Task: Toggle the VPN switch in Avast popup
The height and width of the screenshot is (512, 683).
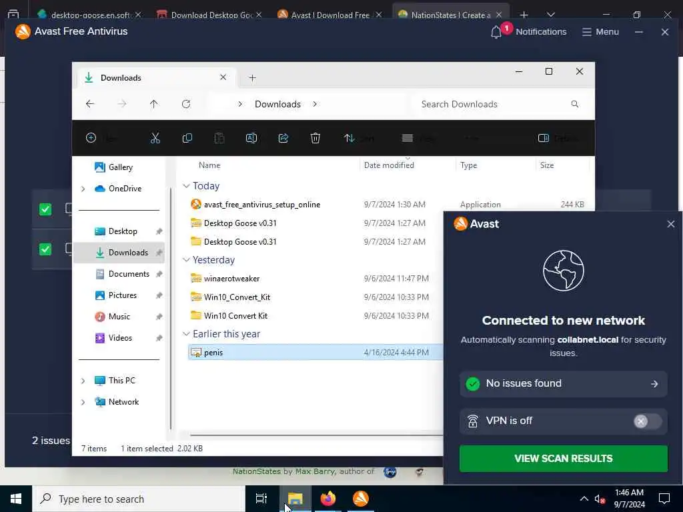Action: [647, 421]
